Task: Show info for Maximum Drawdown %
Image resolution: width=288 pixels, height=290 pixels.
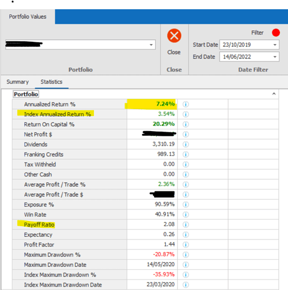Action: 185,255
